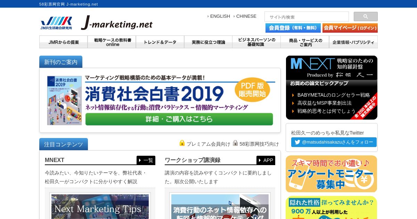Screen dimensions: 417x219
Task: Click 会員登録（有料・無料）button
Action: pos(293,28)
